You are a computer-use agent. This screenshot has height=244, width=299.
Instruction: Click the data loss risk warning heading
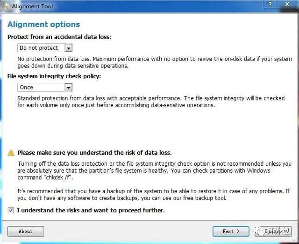(94, 153)
